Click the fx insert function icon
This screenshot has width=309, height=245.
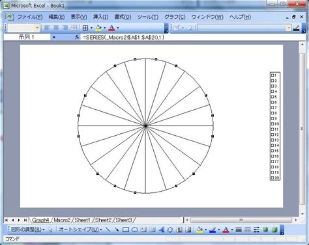77,37
